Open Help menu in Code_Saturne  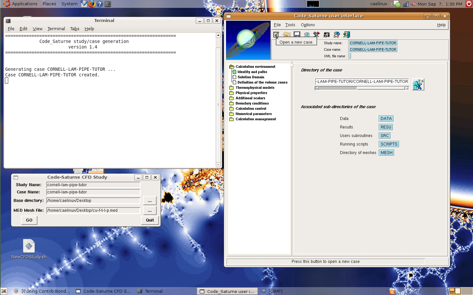[x=441, y=25]
